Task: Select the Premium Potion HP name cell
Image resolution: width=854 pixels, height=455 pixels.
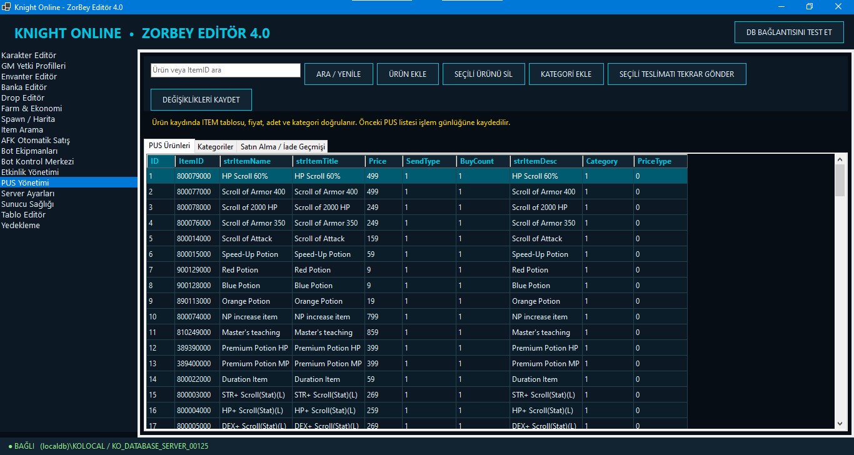Action: click(x=256, y=348)
